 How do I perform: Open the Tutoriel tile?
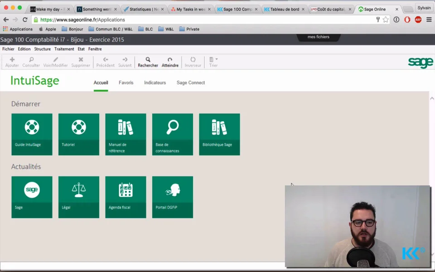[x=79, y=134]
